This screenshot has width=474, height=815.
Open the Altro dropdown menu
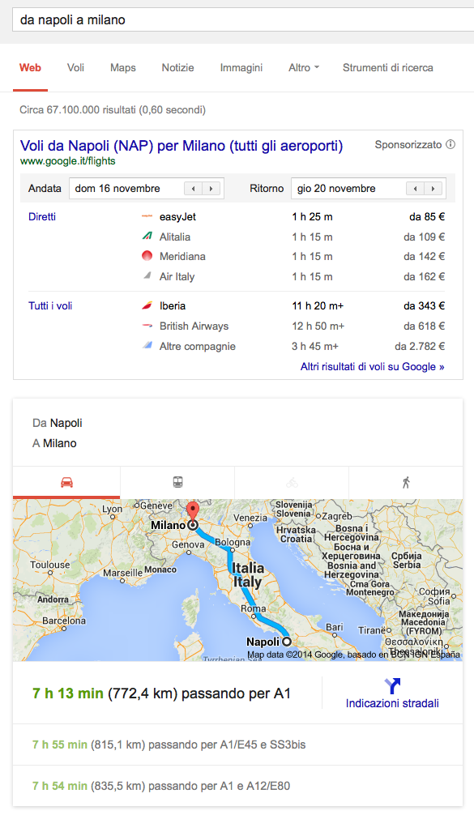[304, 67]
